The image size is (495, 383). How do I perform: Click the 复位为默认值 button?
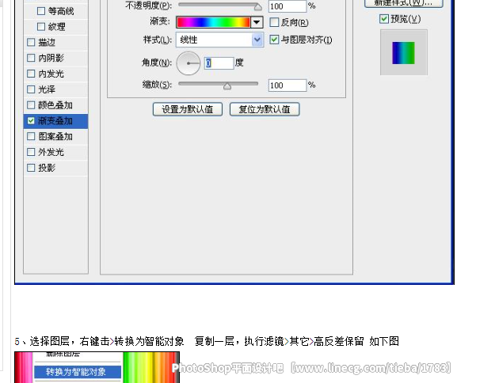click(265, 109)
